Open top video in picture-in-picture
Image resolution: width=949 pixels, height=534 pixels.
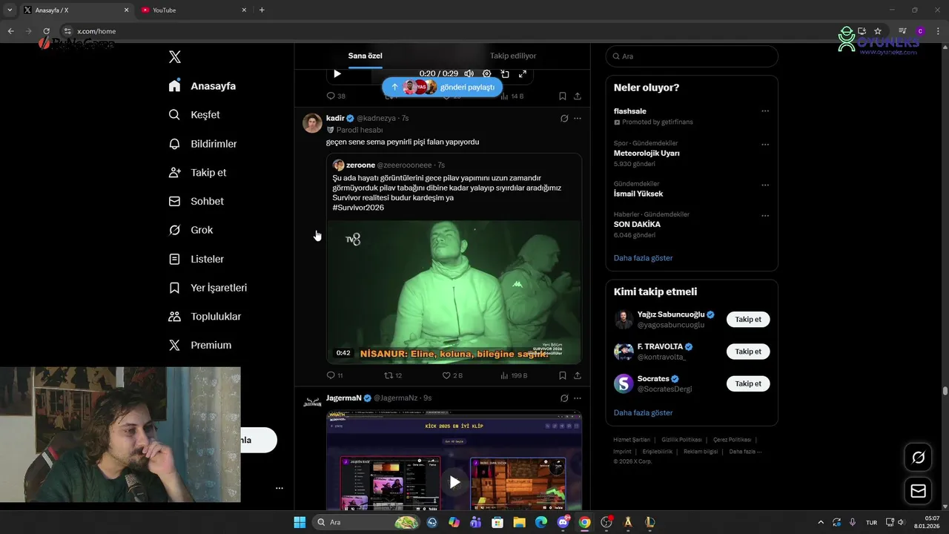point(505,73)
